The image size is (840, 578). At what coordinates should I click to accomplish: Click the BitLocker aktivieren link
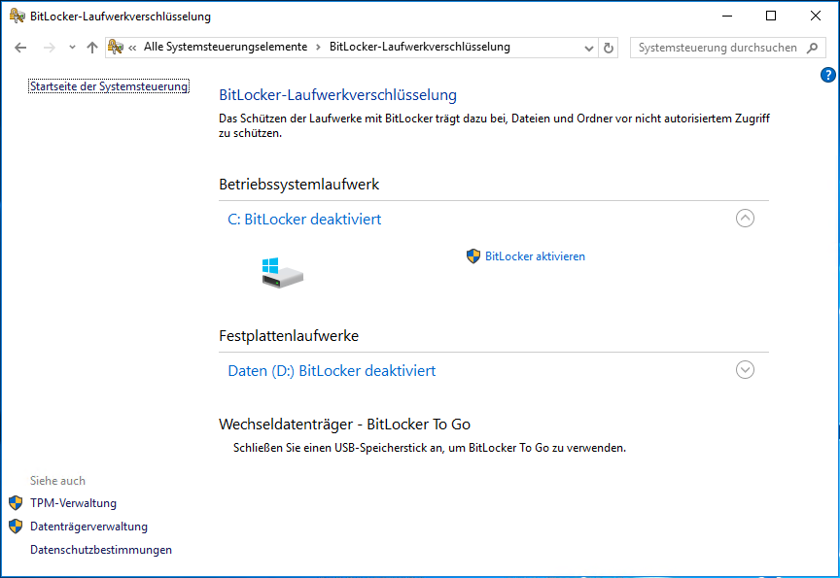[535, 256]
